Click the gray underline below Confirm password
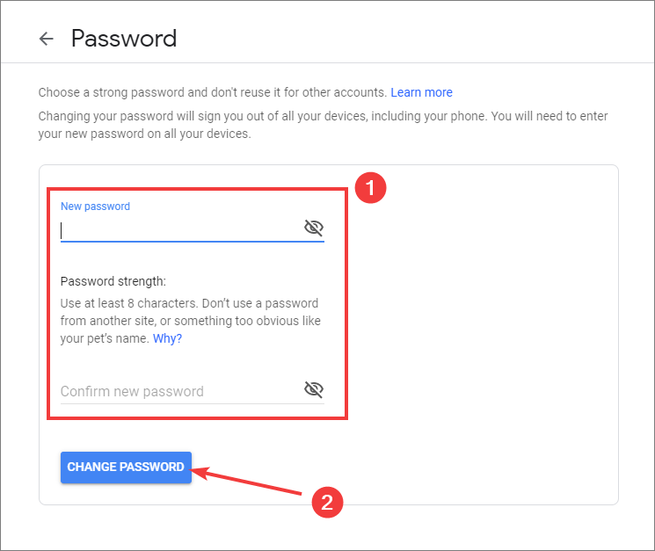 [x=193, y=403]
